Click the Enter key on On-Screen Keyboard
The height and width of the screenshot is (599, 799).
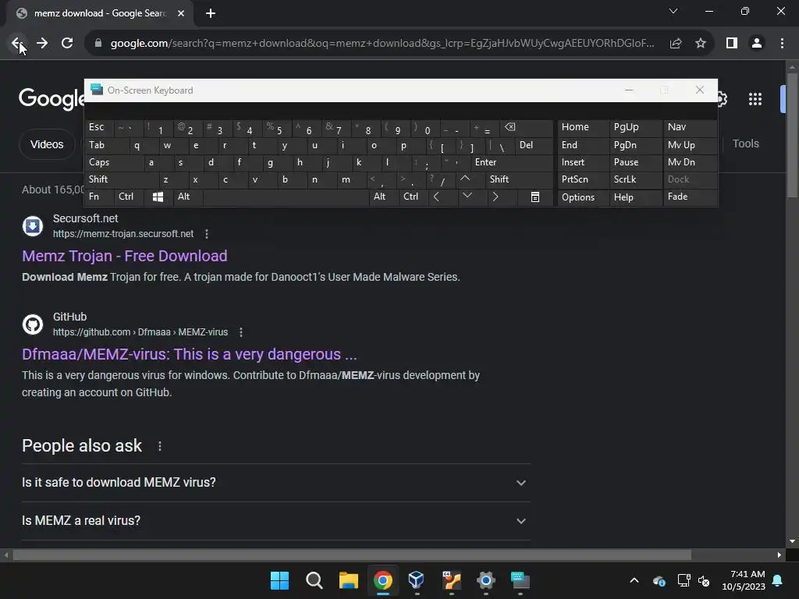(x=511, y=162)
